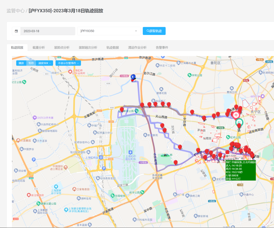This screenshot has height=228, width=274.
Task: Click the red star icon of 上海虹桥动车运用所
Action: pos(70,72)
